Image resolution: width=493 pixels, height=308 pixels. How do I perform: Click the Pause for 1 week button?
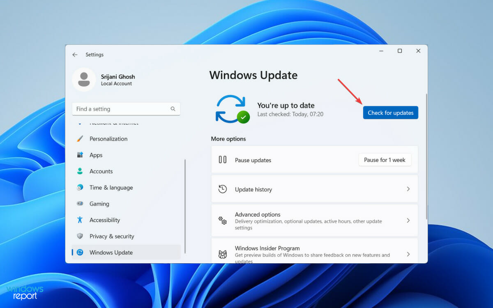(x=385, y=160)
